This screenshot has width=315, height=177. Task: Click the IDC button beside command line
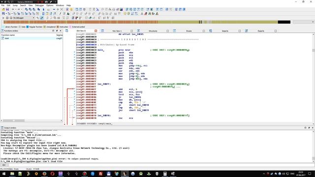pyautogui.click(x=4, y=165)
